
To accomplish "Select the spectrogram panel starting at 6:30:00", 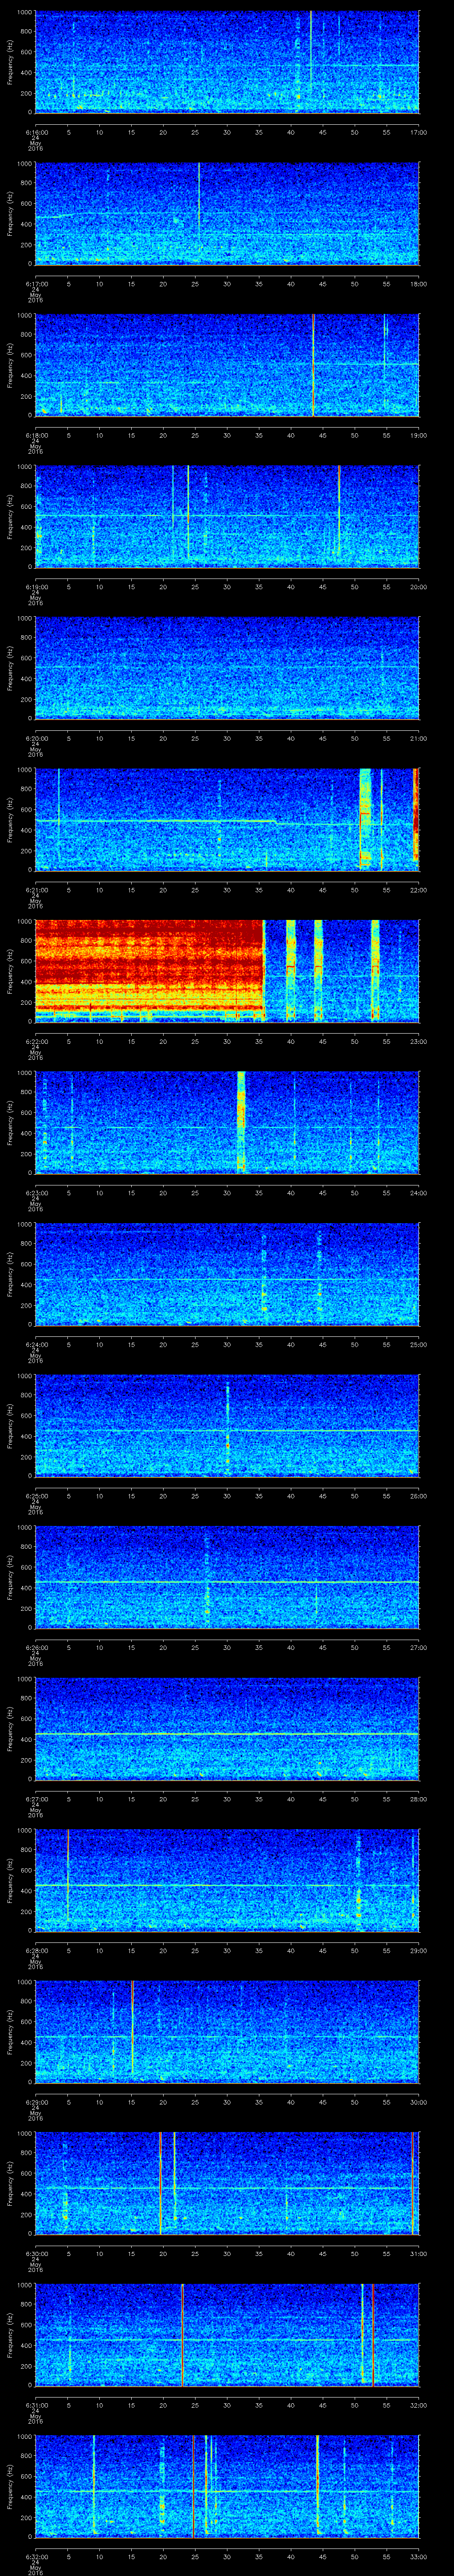I will pos(227,2183).
